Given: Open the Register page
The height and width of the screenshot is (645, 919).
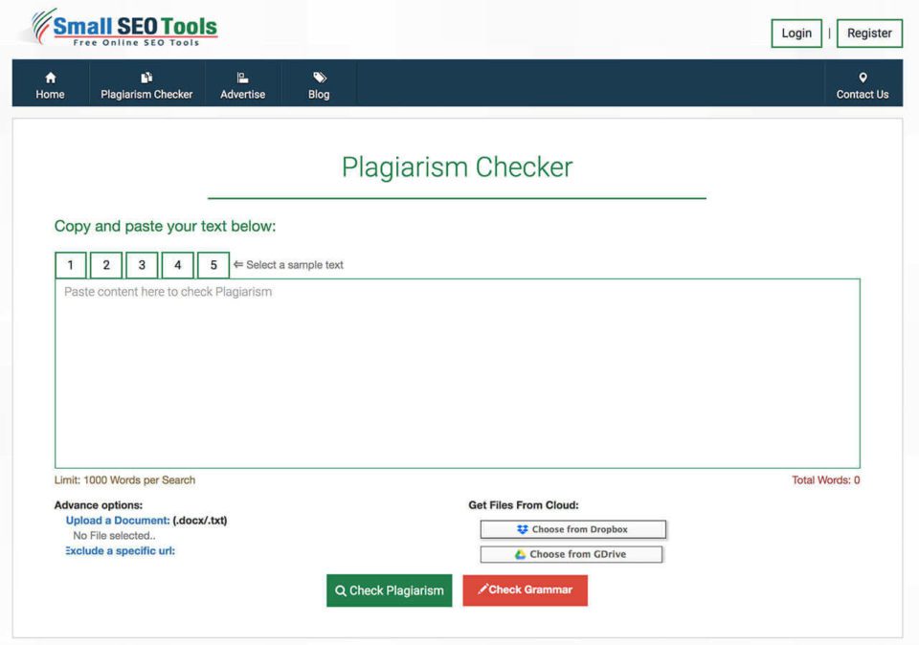Looking at the screenshot, I should tap(869, 33).
